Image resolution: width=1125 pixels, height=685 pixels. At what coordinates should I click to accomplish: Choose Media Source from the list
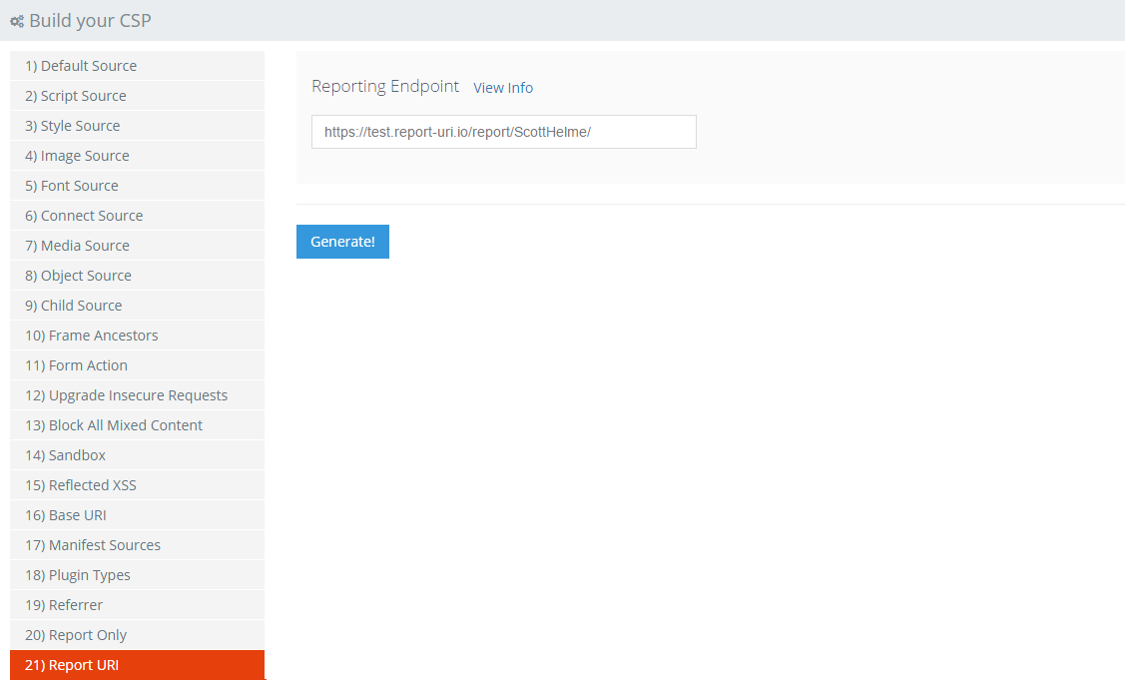pyautogui.click(x=137, y=246)
